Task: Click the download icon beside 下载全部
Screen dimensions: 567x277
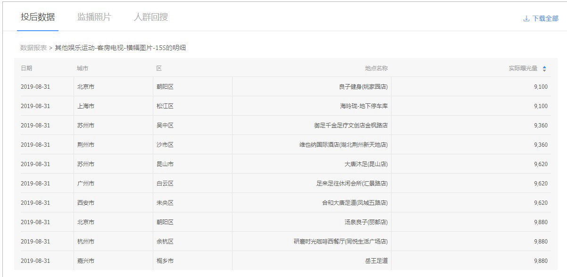Action: [x=526, y=19]
